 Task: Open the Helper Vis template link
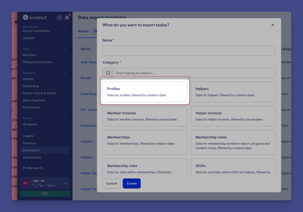tap(89, 189)
